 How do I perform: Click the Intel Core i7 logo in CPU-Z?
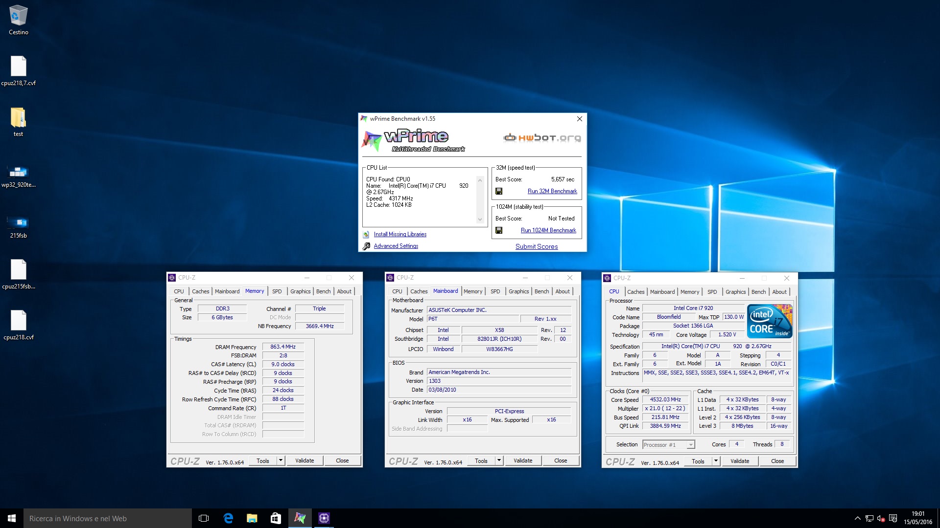[770, 321]
